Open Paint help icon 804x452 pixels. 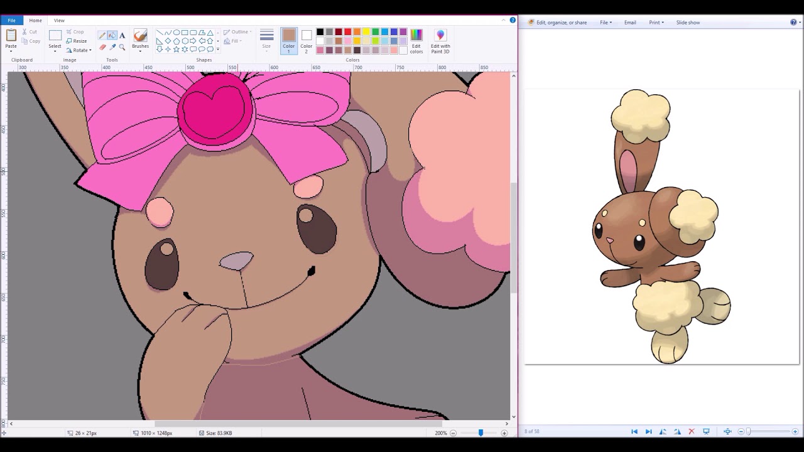coord(513,20)
